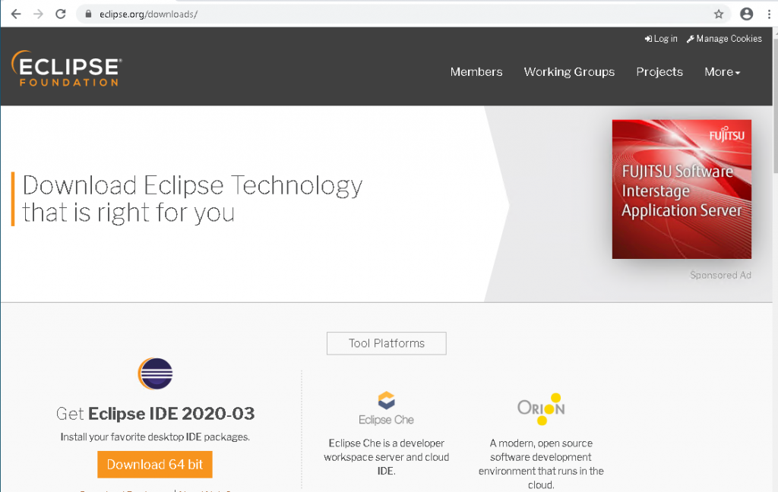Open the browser profile account icon
The width and height of the screenshot is (778, 492).
tap(746, 14)
